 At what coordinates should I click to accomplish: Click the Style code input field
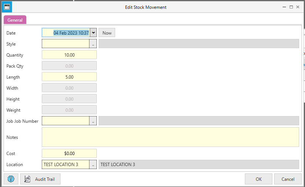point(66,44)
